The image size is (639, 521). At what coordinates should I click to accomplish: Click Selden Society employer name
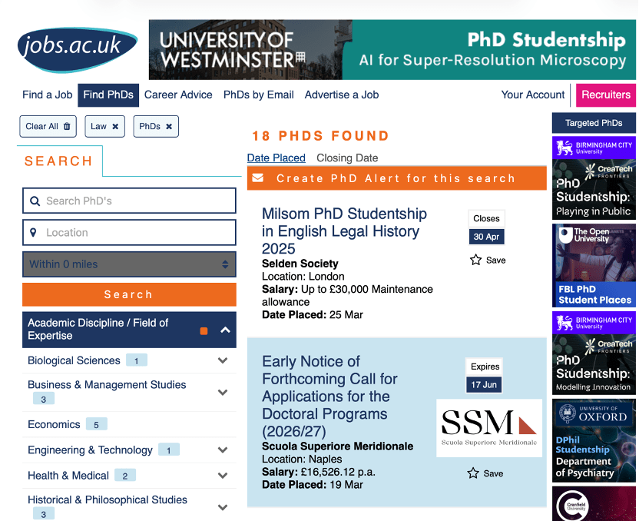(300, 264)
